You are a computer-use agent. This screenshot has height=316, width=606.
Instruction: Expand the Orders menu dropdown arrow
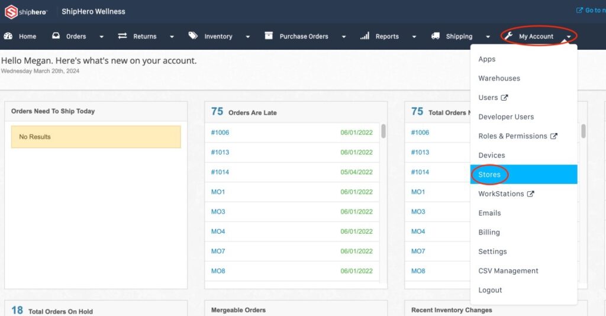coord(101,37)
